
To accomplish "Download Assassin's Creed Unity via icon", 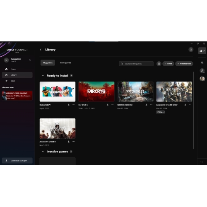I will [185, 105].
